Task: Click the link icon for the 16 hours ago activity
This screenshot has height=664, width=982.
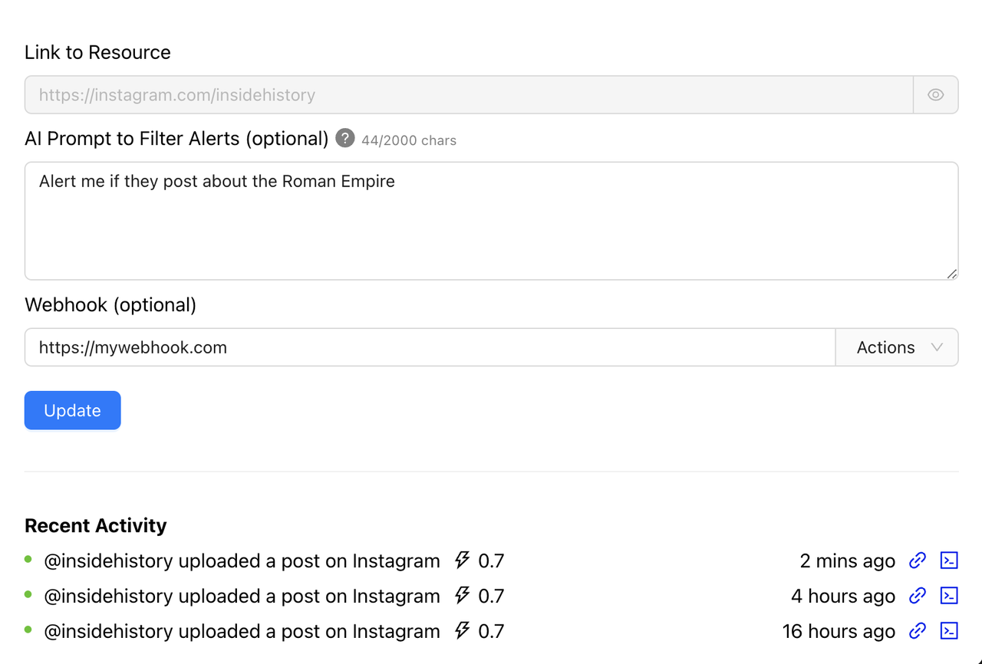Action: pyautogui.click(x=918, y=631)
